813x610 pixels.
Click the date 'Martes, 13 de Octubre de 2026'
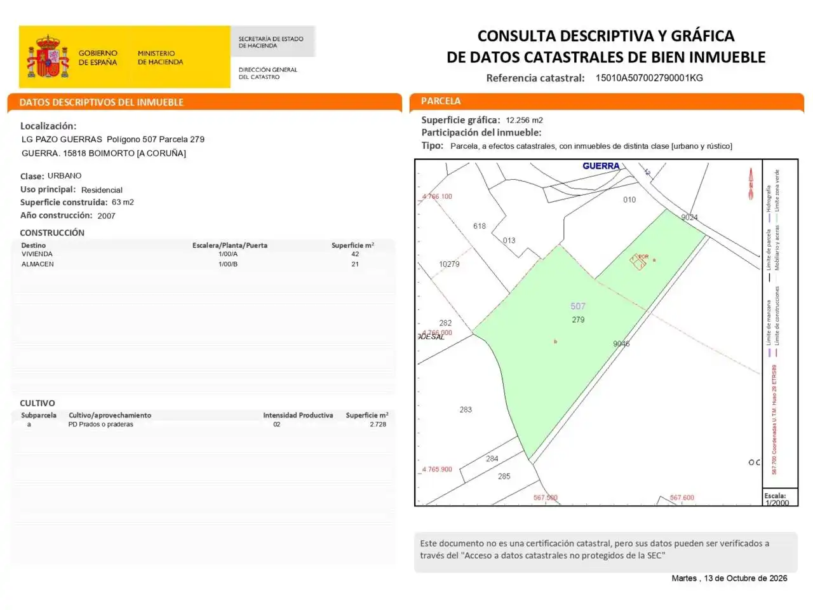[x=729, y=578]
